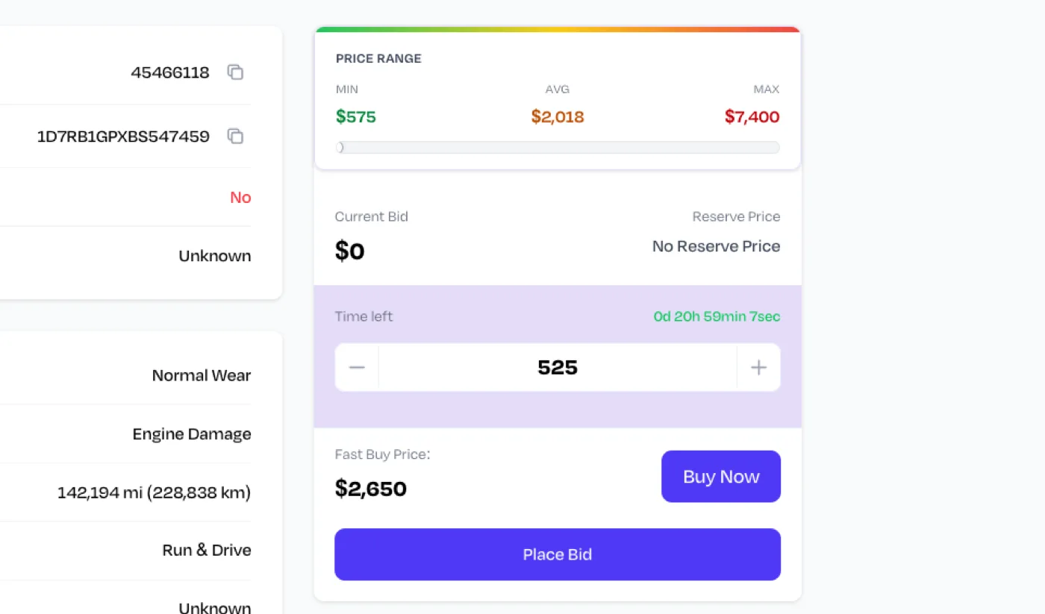The width and height of the screenshot is (1045, 614).
Task: Click the No Reserve Price text
Action: (x=716, y=246)
